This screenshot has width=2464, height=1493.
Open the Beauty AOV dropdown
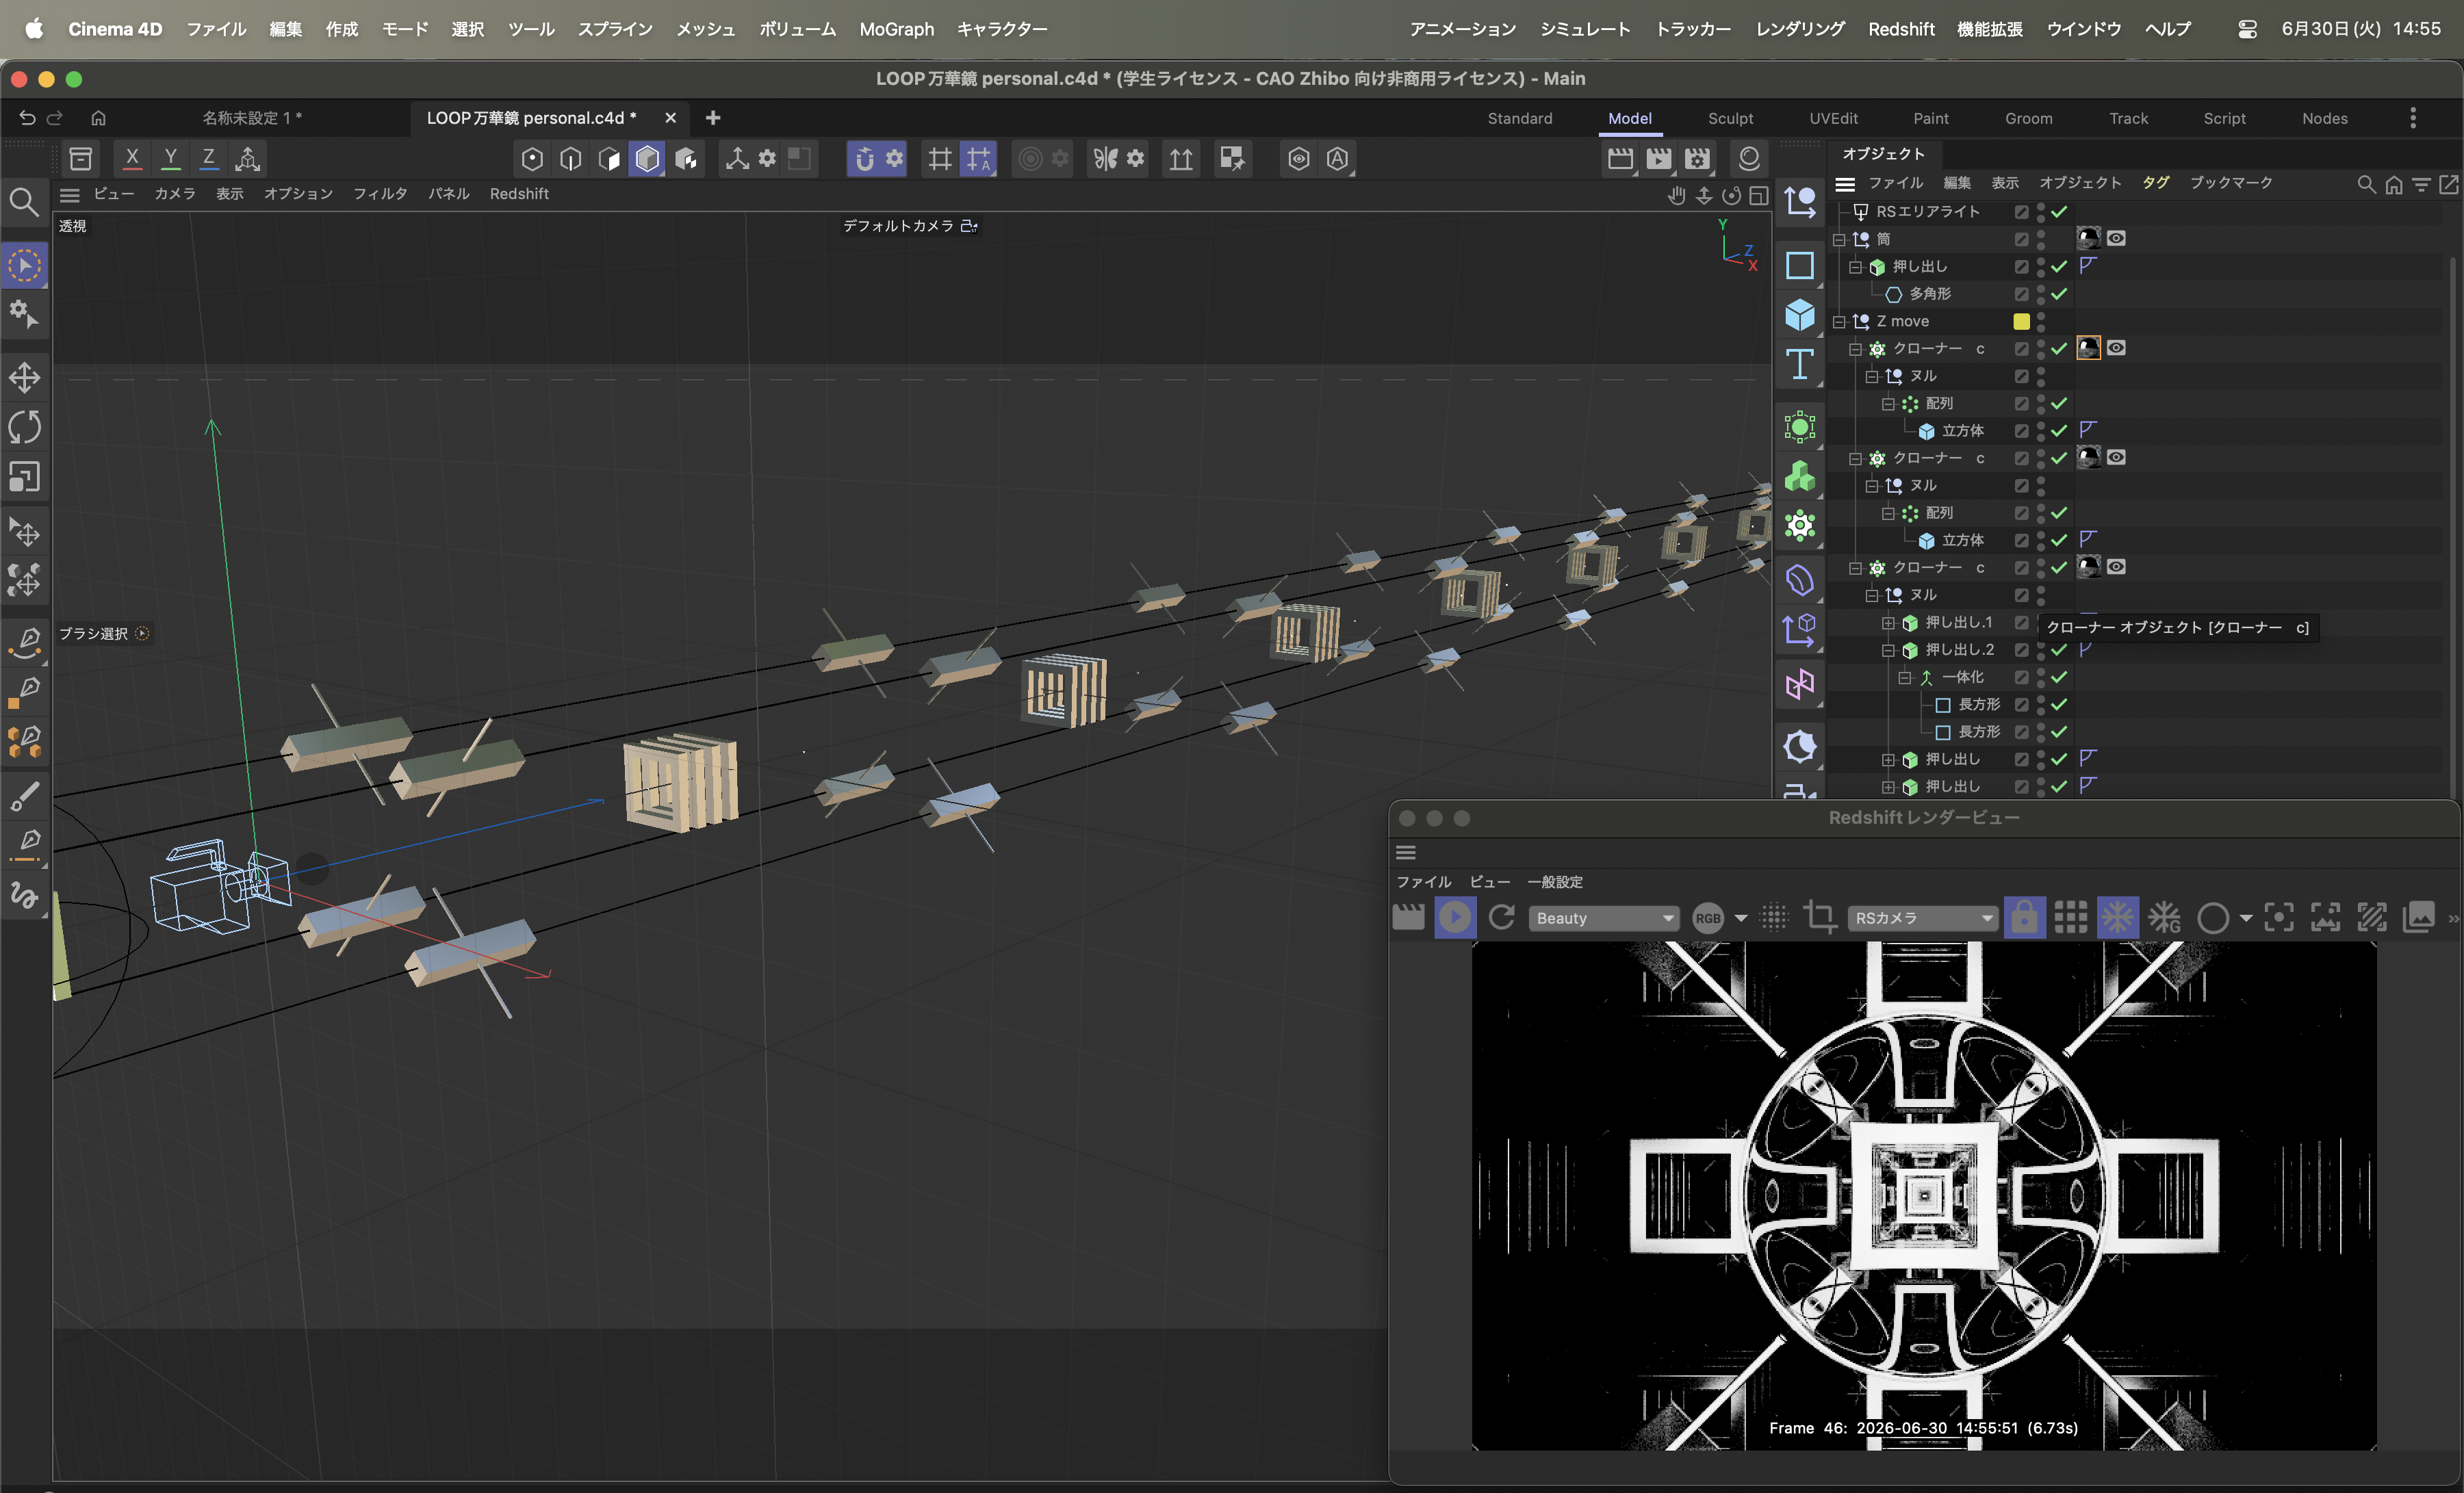pyautogui.click(x=1605, y=918)
